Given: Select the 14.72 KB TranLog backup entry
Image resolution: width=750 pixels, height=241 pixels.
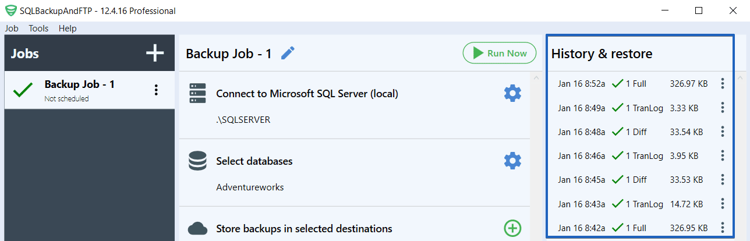Looking at the screenshot, I should [641, 204].
